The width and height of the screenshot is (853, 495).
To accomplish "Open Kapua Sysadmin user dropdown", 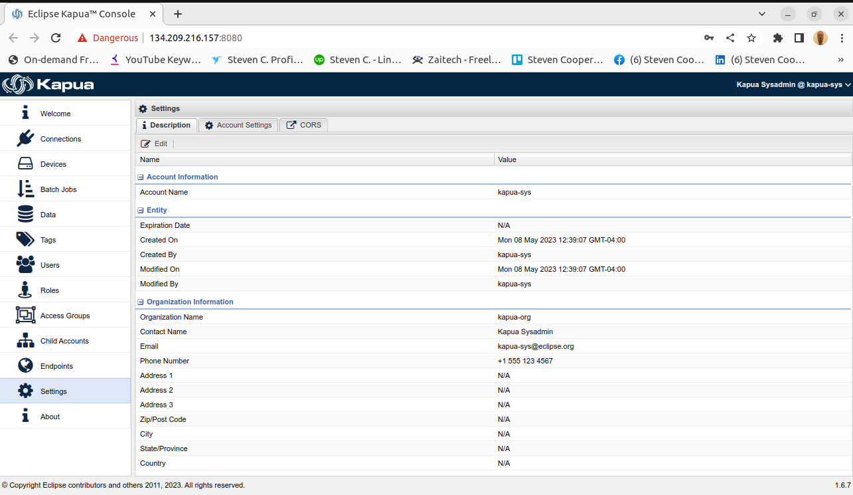I will tap(793, 84).
